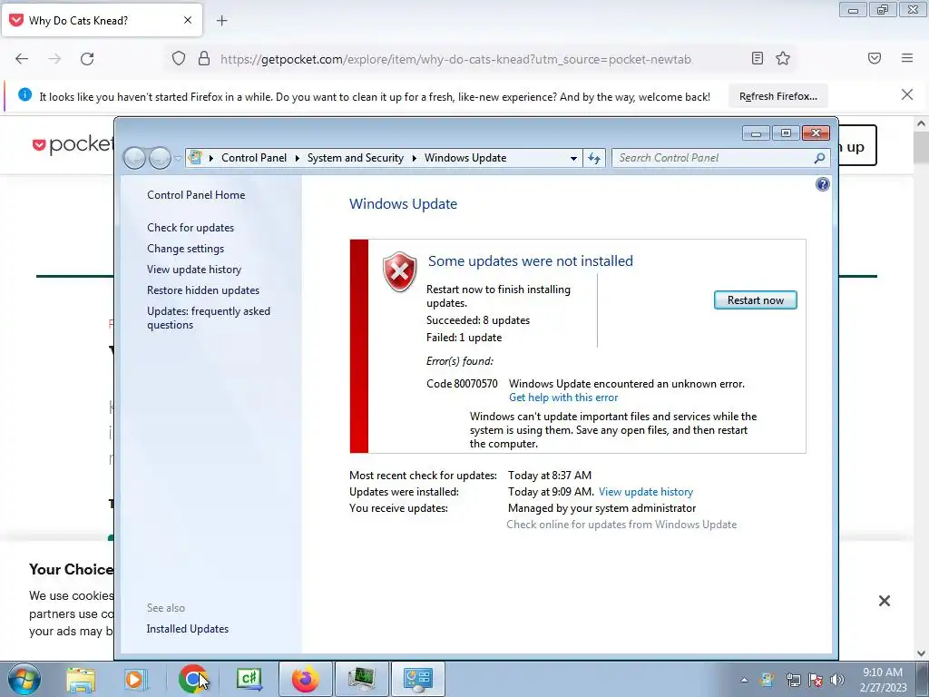Open Google Chrome from taskbar

click(192, 679)
